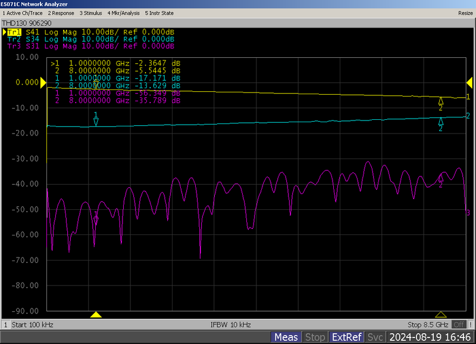Viewport: 476px width, 344px height.
Task: Select cyan marker 2 on the S34 trace
Action: tap(441, 121)
